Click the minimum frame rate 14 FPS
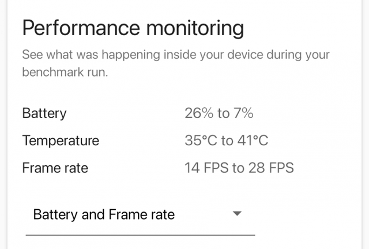The height and width of the screenshot is (249, 369). 206,168
